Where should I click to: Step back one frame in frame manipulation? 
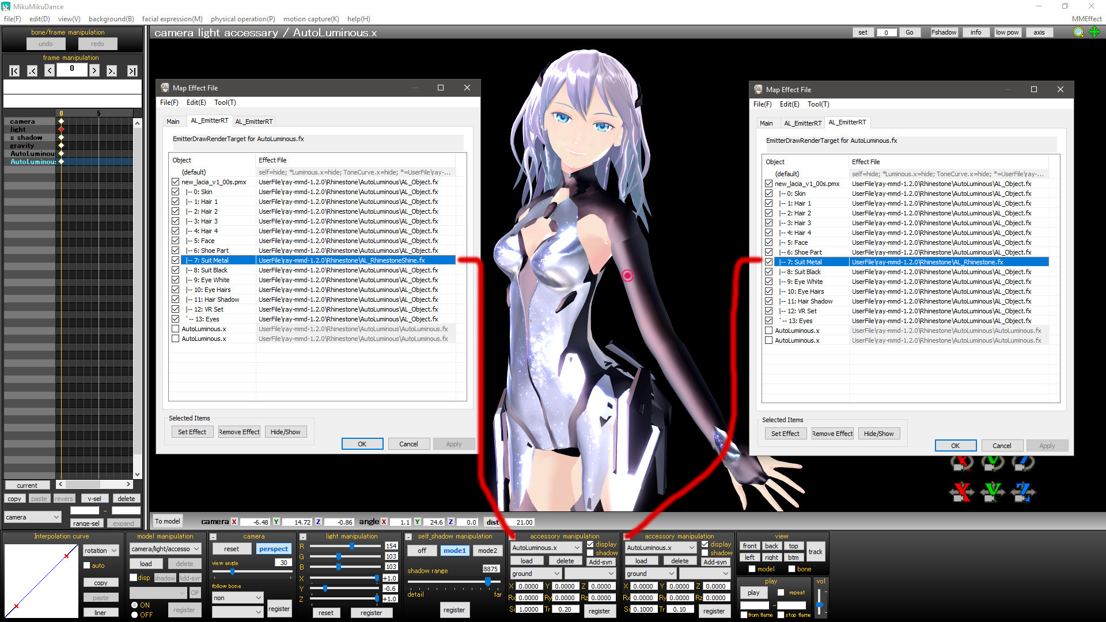(50, 71)
